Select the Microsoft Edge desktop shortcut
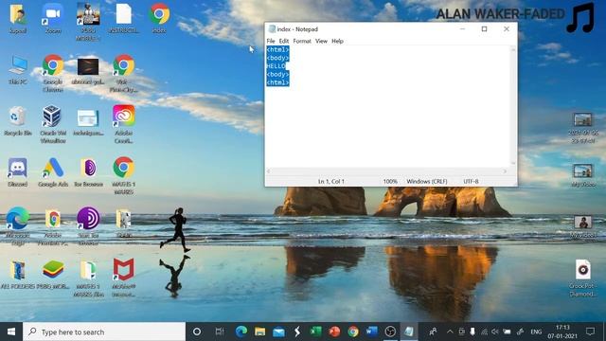Viewport: 606px width, 341px height. click(18, 226)
